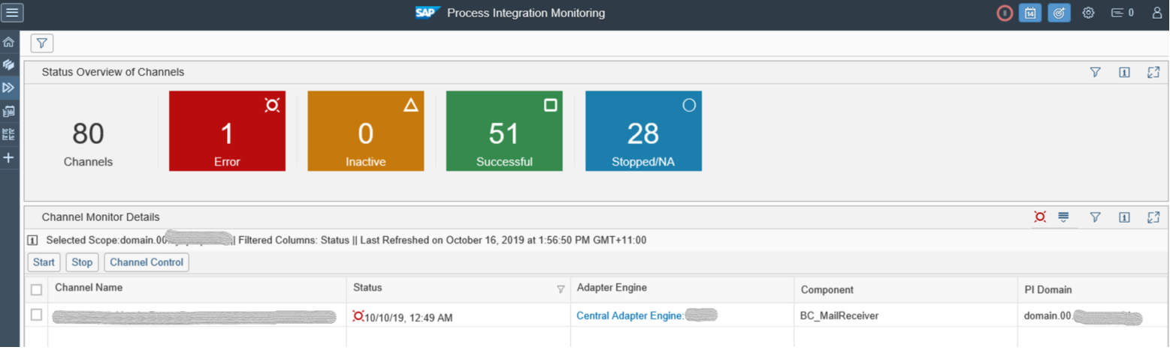
Task: Click the red pause auto-refresh icon
Action: (1005, 13)
